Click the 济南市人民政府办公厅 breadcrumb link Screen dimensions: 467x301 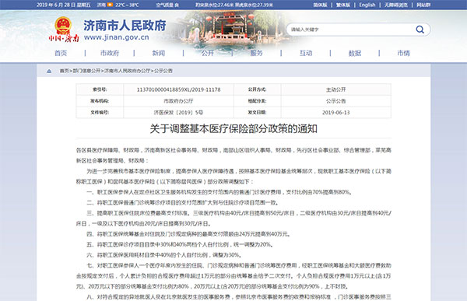[x=127, y=71]
